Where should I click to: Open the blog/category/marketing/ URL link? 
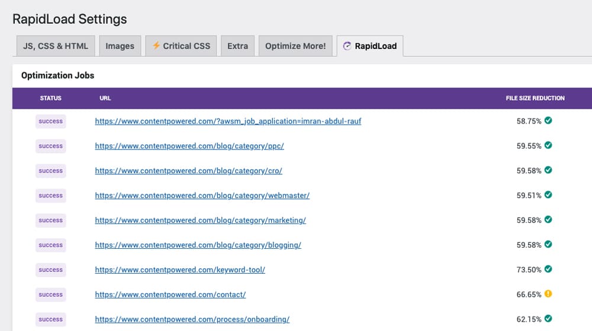coord(200,220)
